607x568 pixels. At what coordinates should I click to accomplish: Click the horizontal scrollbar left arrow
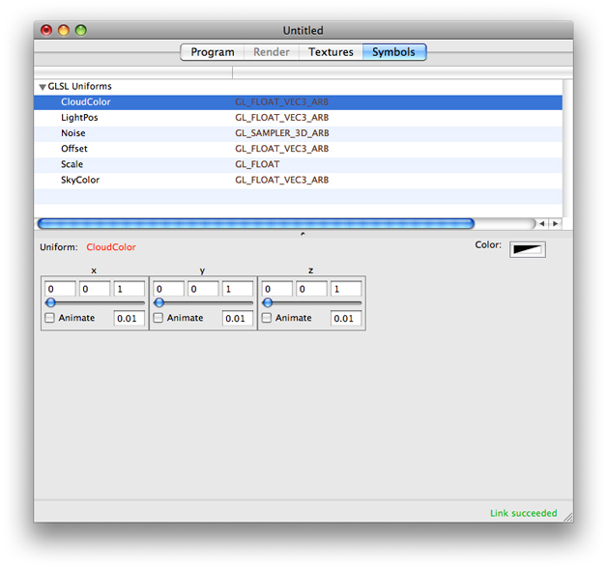[542, 223]
